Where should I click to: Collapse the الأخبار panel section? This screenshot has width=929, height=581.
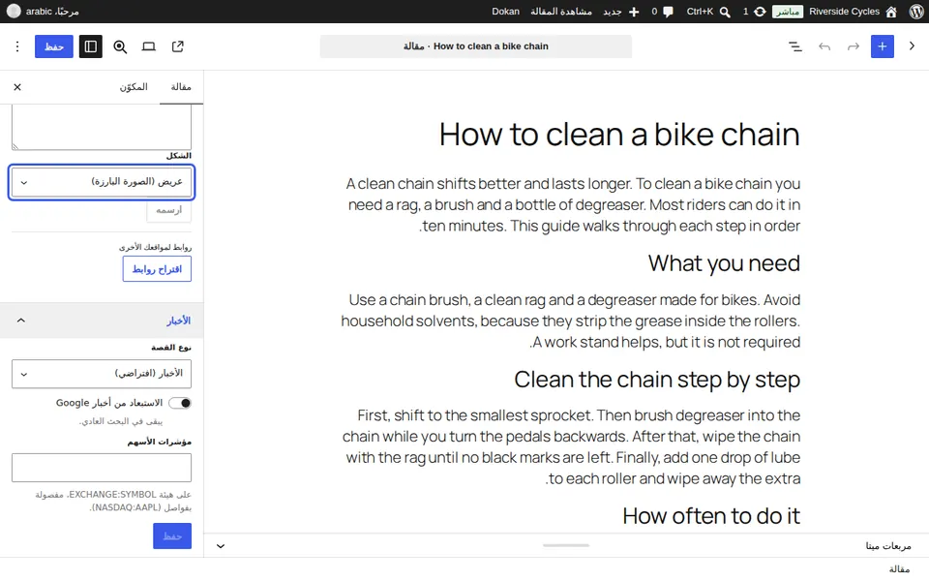point(102,321)
